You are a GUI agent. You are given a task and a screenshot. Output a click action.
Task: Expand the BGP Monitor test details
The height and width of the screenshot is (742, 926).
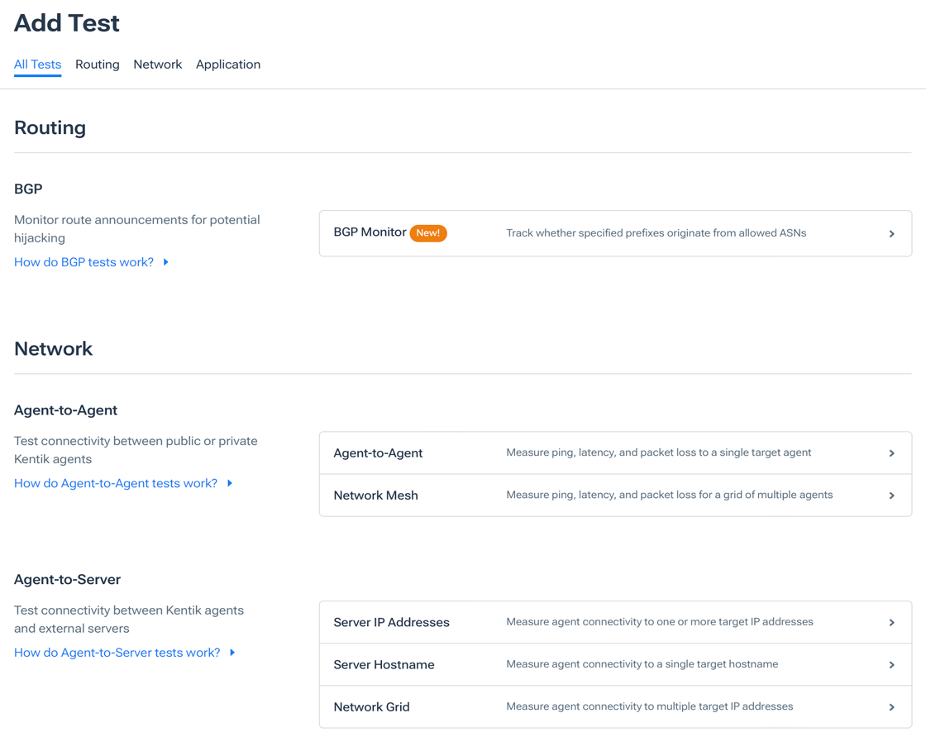tap(615, 233)
